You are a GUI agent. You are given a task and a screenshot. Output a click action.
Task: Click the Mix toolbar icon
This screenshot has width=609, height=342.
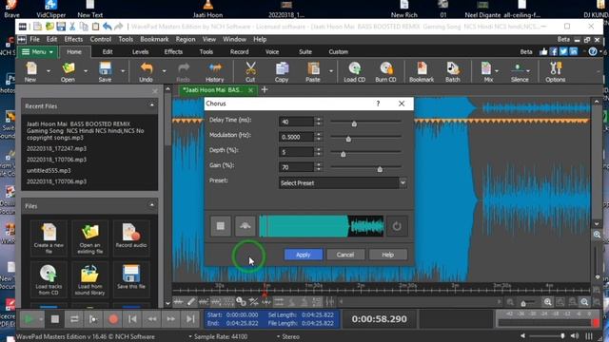coord(486,72)
